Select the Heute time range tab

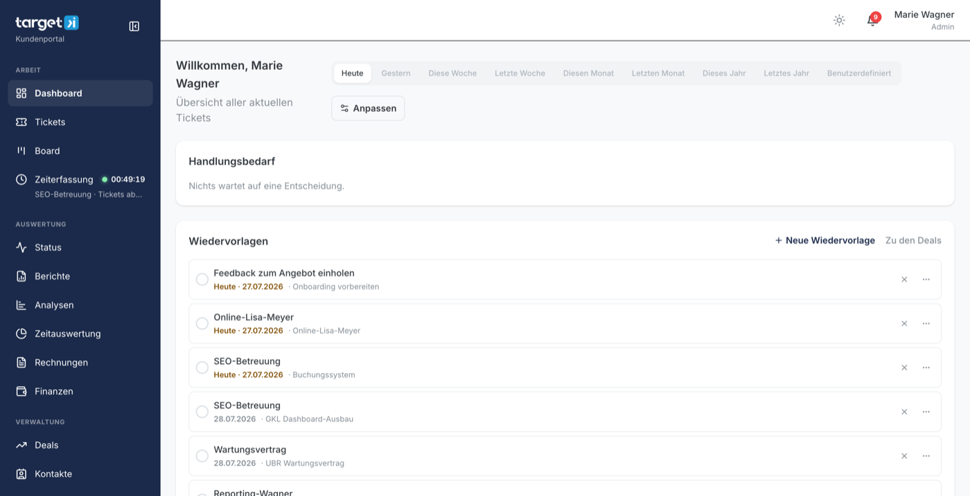tap(352, 73)
